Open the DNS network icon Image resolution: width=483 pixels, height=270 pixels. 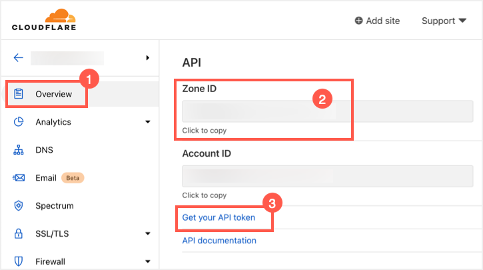[x=19, y=150]
